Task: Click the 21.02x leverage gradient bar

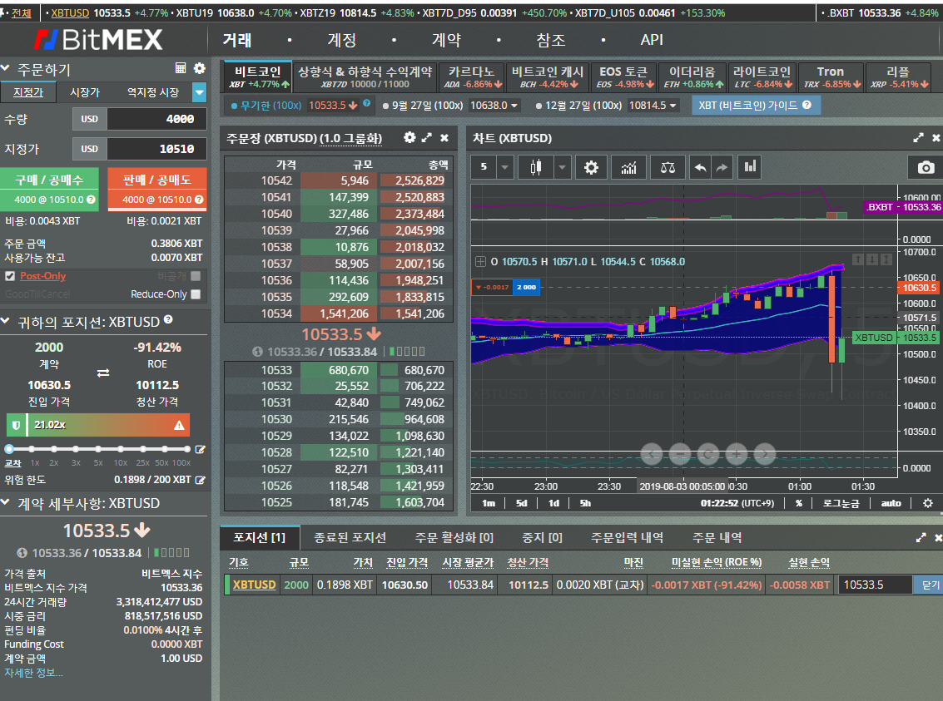Action: point(98,425)
